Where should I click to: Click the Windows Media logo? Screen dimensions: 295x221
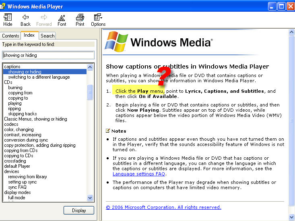pyautogui.click(x=158, y=43)
